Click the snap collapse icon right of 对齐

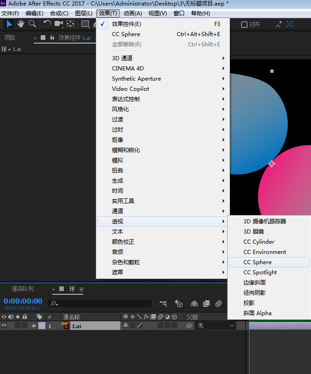point(279,25)
